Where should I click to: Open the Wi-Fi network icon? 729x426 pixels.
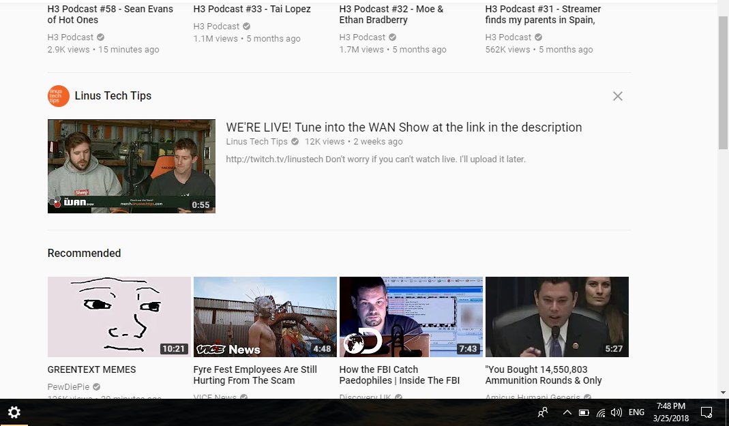[601, 412]
